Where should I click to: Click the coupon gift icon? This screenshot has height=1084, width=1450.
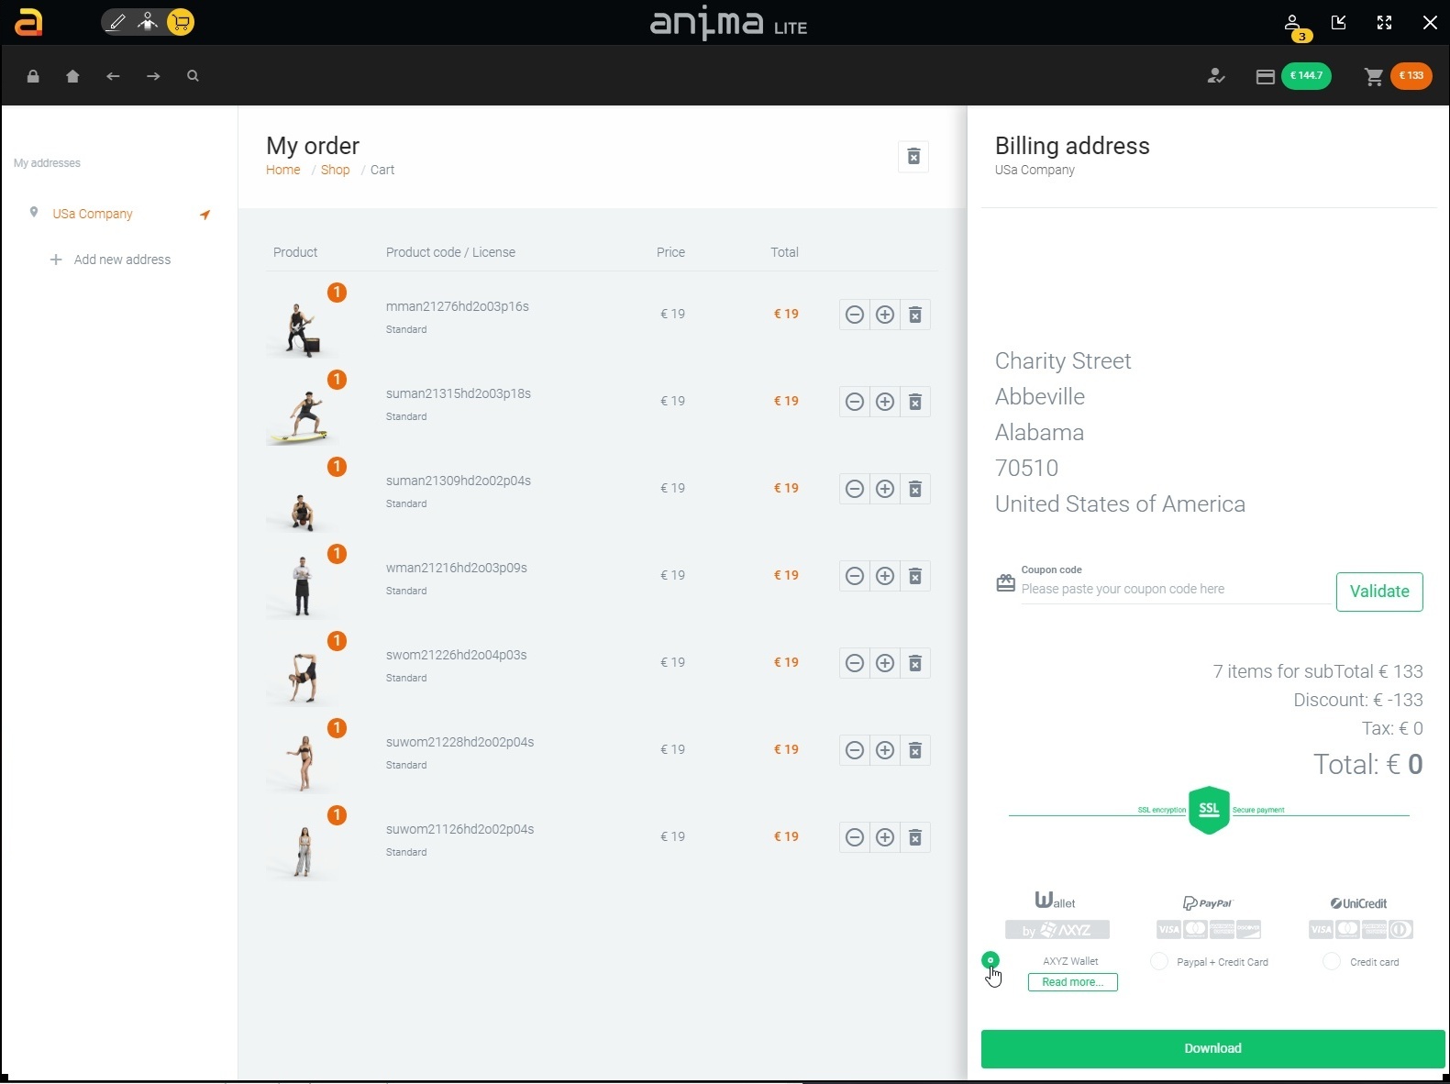[x=1005, y=583]
